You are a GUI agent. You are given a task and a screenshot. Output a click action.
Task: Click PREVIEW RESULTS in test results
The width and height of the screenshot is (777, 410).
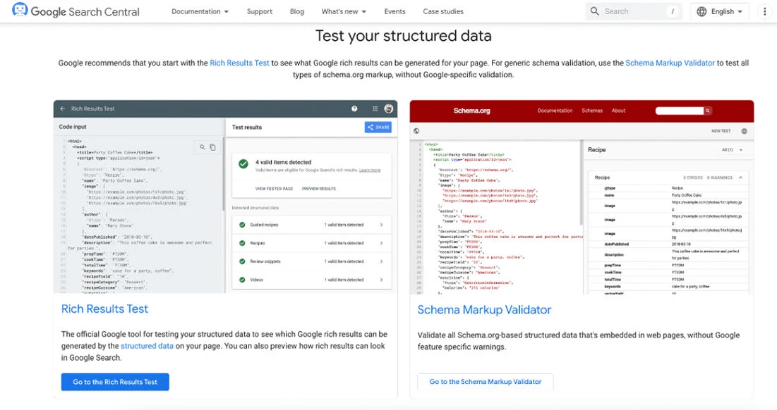tap(318, 189)
